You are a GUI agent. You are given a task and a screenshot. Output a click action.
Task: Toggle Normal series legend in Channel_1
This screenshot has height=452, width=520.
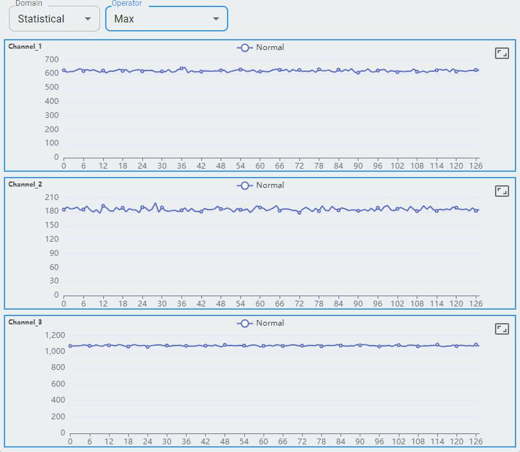coord(260,47)
